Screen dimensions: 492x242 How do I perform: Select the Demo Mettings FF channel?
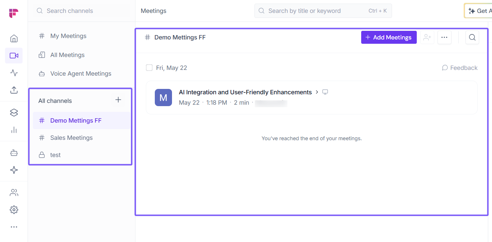[82, 120]
